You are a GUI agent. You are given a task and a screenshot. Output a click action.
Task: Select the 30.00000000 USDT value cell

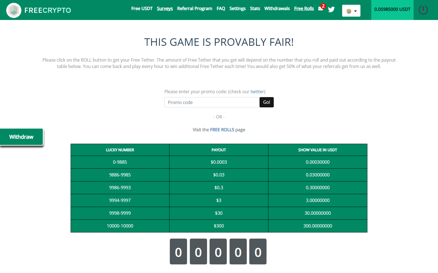click(318, 213)
